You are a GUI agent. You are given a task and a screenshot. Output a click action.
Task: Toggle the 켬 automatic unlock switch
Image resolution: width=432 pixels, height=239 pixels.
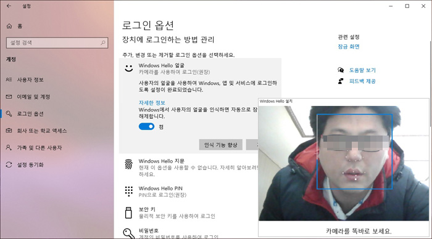tap(147, 126)
